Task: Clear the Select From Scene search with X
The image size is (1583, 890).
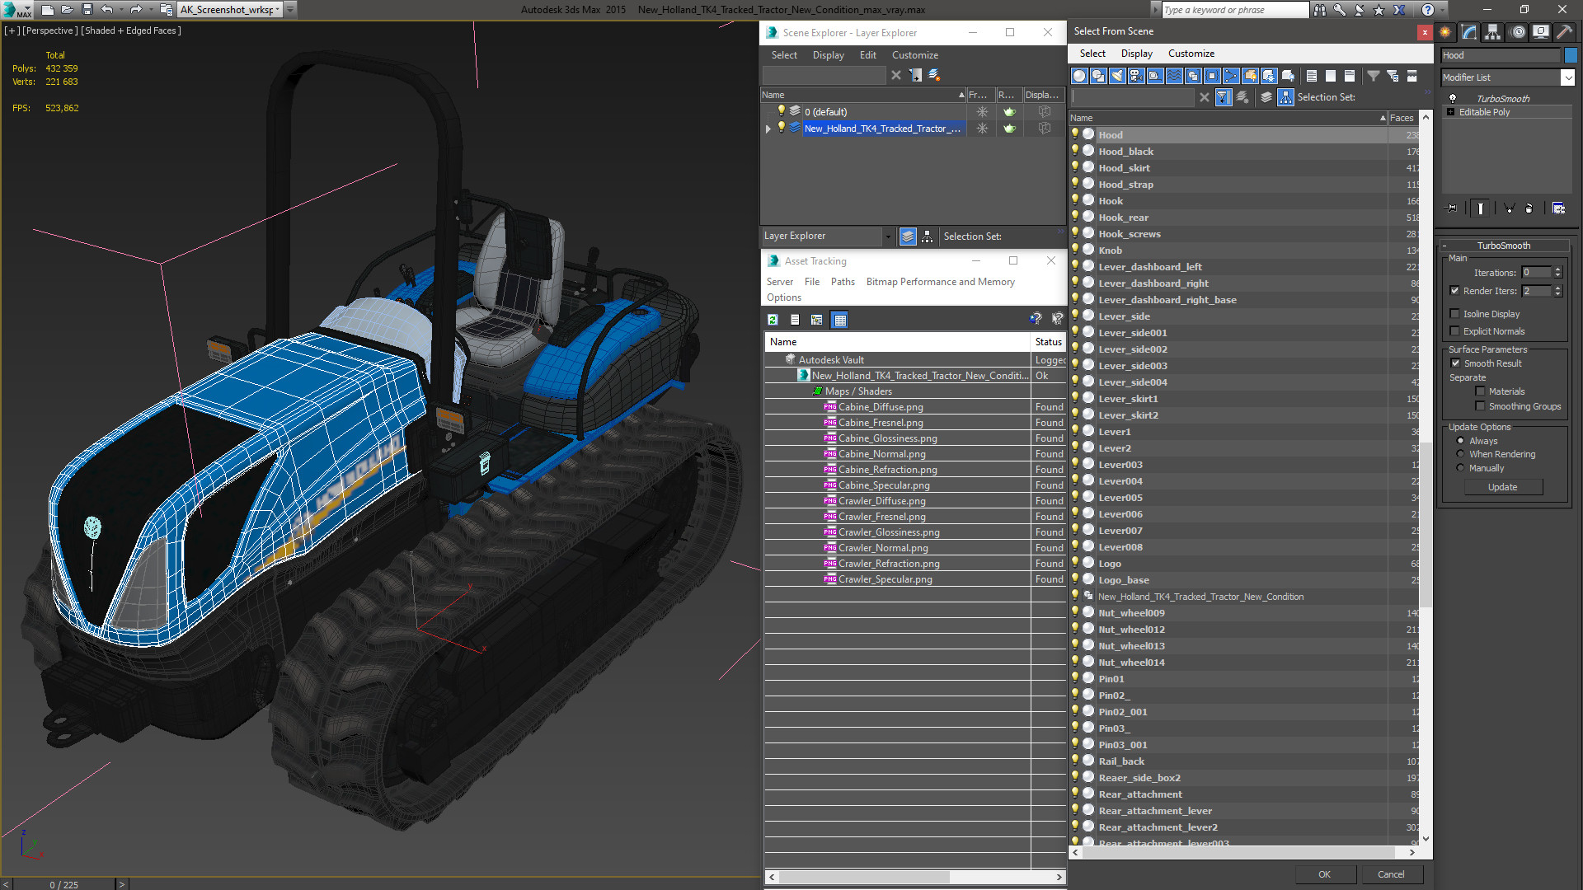Action: tap(1205, 97)
